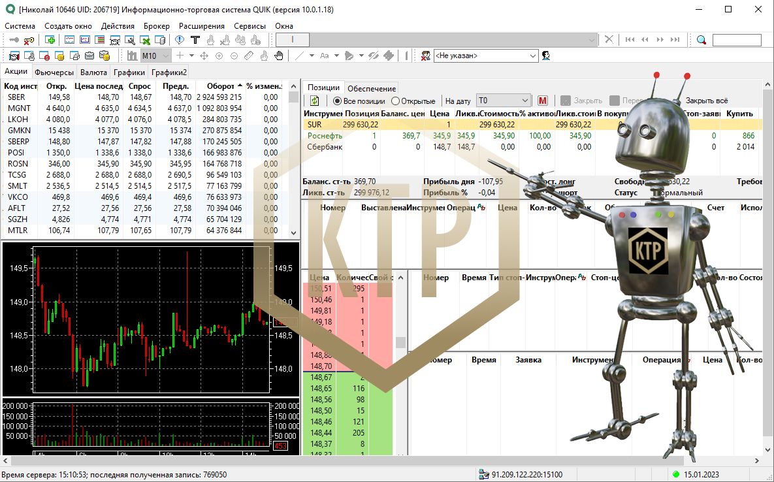Click the red M button in positions toolbar
This screenshot has width=774, height=482.
click(543, 101)
